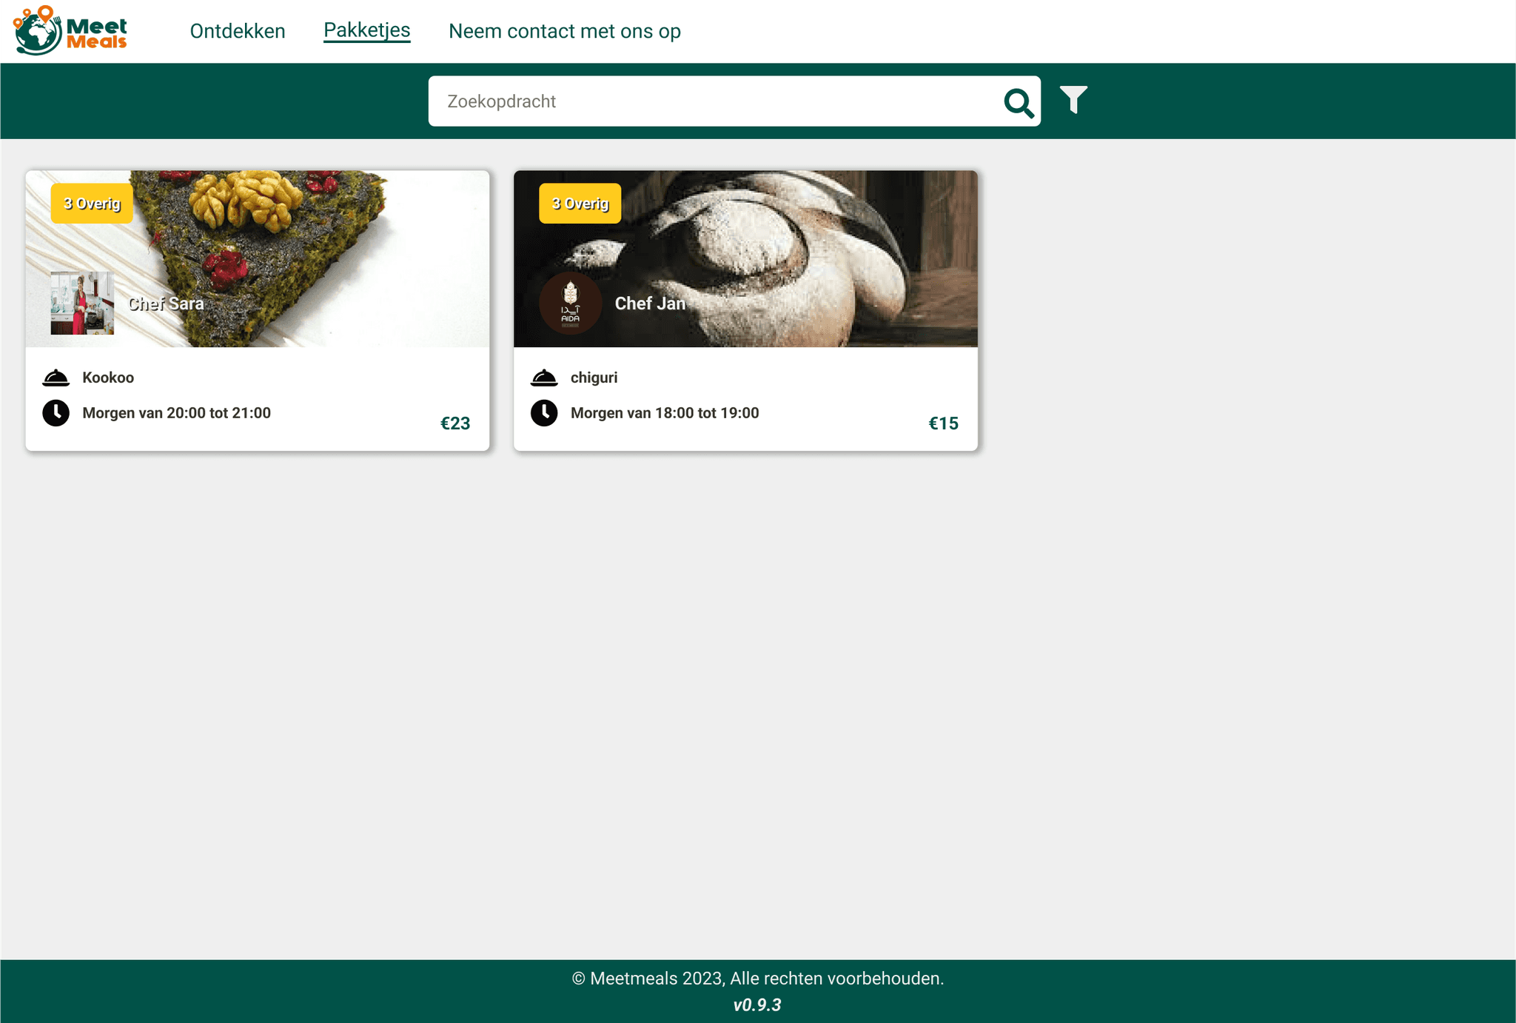Click the €15 price label
The image size is (1516, 1023).
pyautogui.click(x=943, y=423)
